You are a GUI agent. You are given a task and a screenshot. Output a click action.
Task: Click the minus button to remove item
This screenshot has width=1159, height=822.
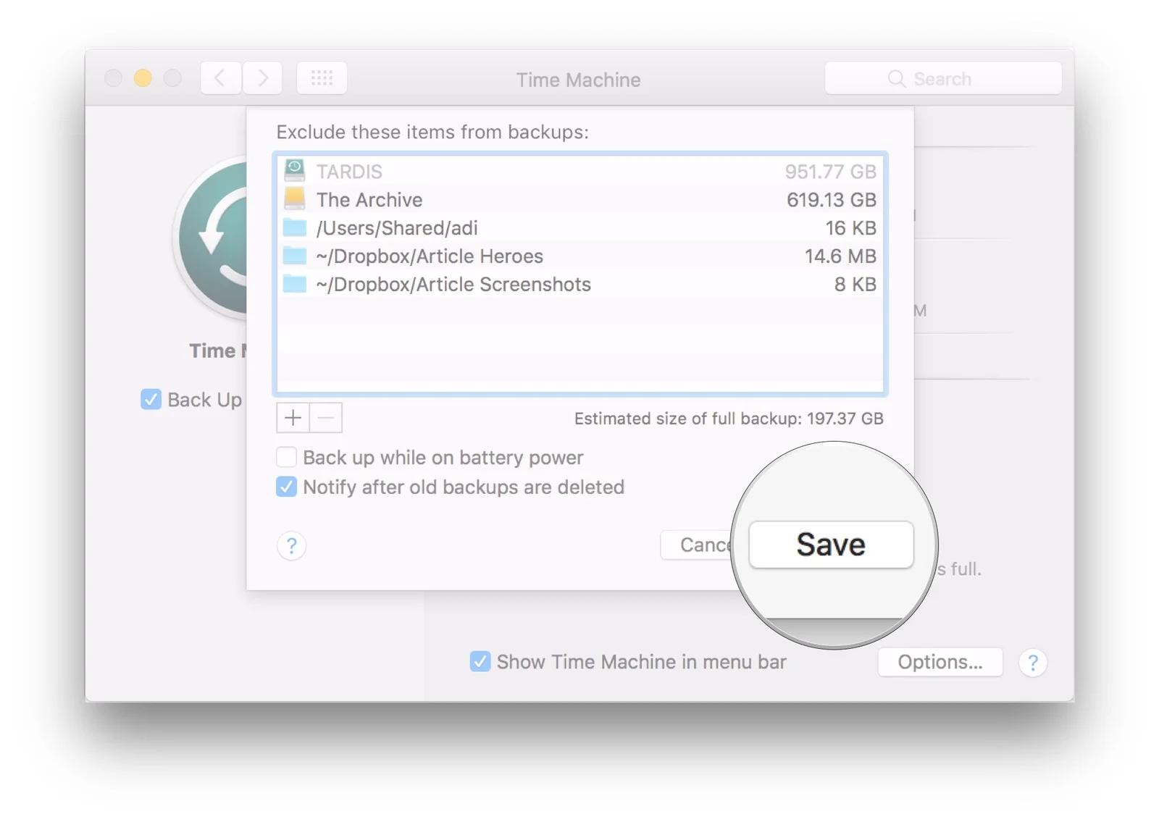point(326,418)
